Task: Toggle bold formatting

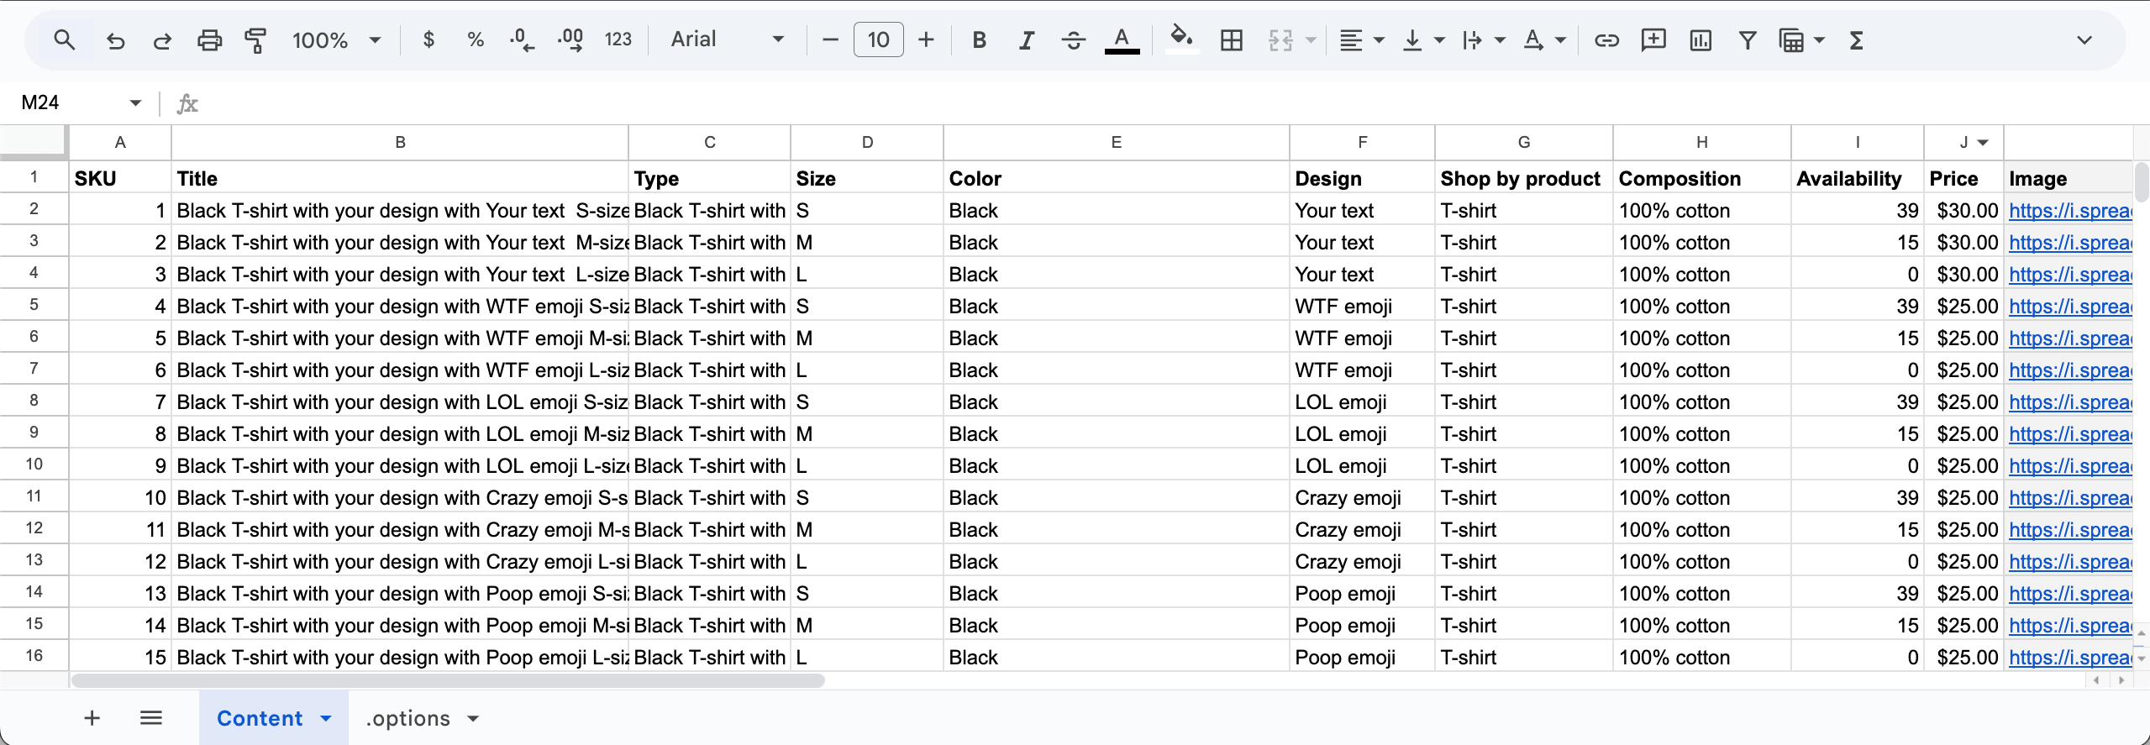Action: (979, 39)
